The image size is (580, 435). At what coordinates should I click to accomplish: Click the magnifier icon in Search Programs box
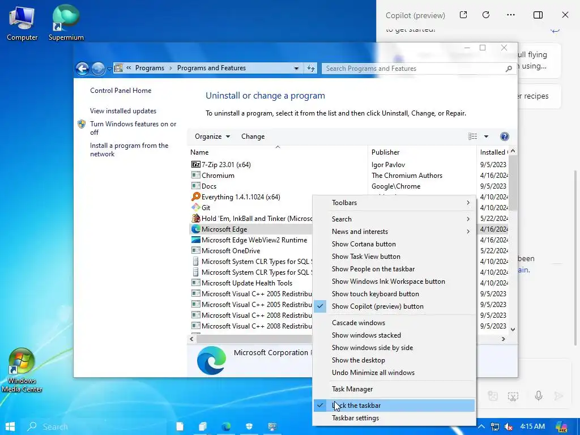pos(509,69)
